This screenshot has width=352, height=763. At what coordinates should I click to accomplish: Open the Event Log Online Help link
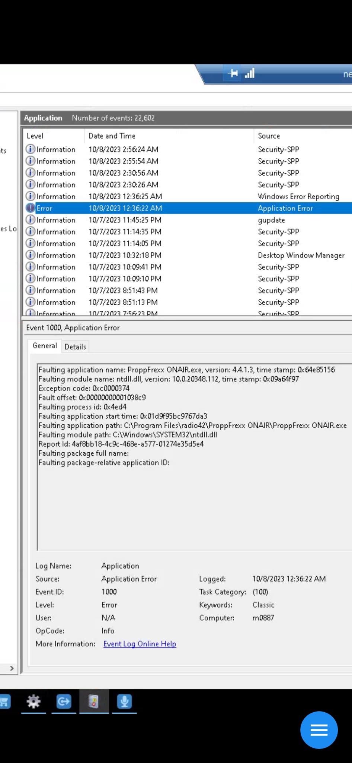tap(140, 644)
